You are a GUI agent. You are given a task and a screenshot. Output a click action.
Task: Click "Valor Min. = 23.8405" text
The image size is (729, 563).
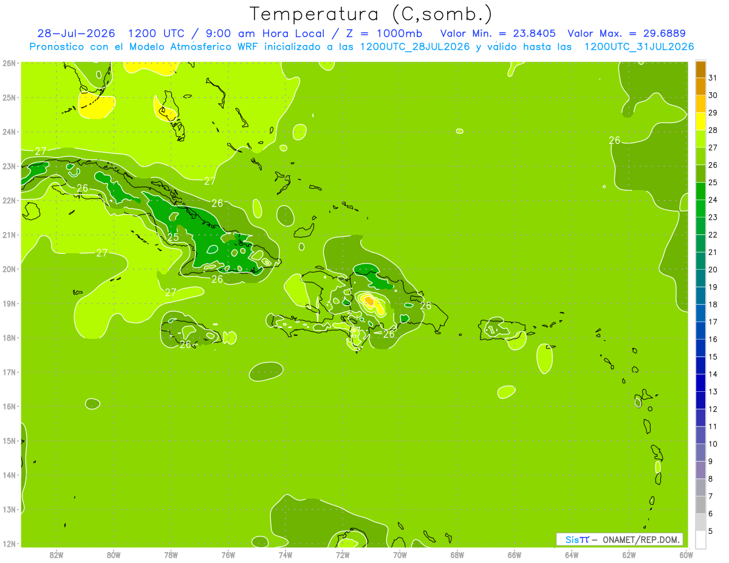(498, 33)
